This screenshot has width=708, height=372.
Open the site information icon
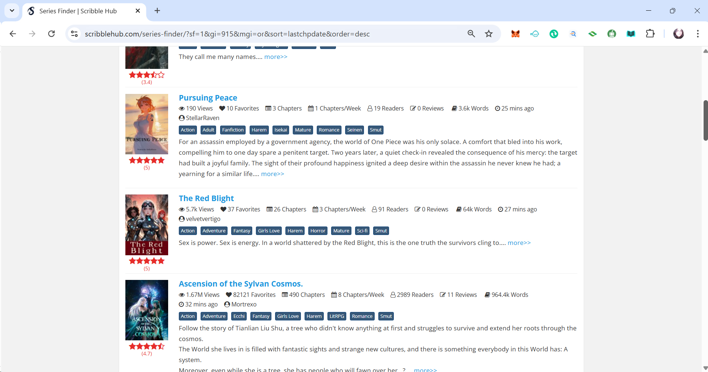[x=74, y=34]
